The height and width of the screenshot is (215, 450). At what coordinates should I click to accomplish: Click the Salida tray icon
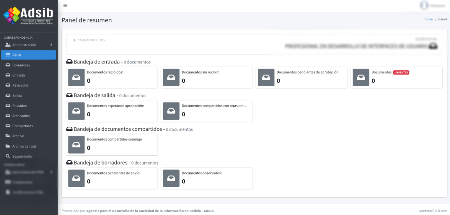click(8, 96)
